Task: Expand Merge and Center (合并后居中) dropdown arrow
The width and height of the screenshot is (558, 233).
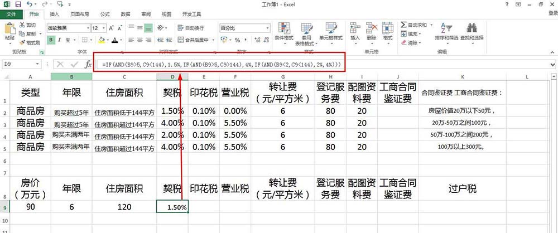Action: coord(212,40)
